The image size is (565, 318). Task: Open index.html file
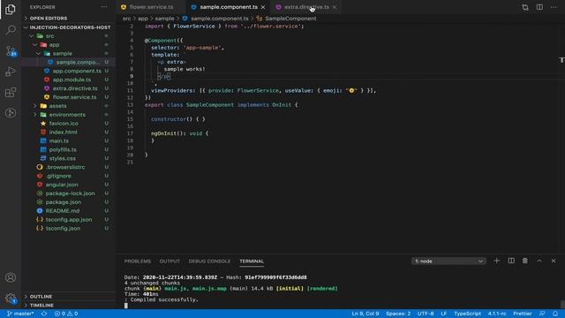(63, 132)
